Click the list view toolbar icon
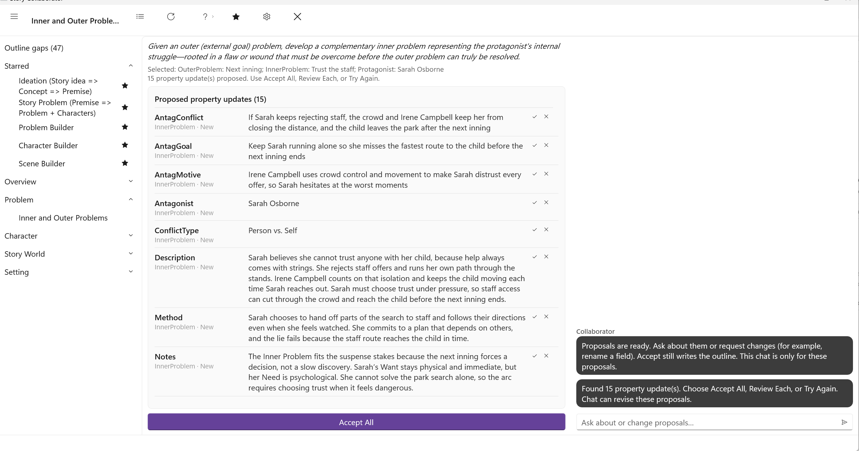Viewport: 859px width, 451px height. [140, 16]
